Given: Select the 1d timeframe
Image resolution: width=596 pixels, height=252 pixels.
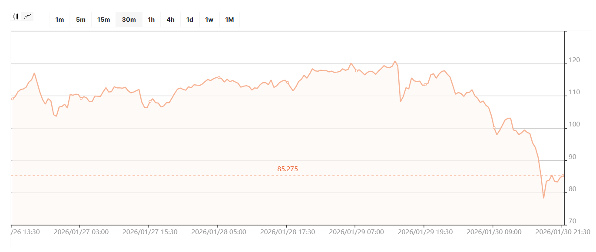Looking at the screenshot, I should (190, 20).
